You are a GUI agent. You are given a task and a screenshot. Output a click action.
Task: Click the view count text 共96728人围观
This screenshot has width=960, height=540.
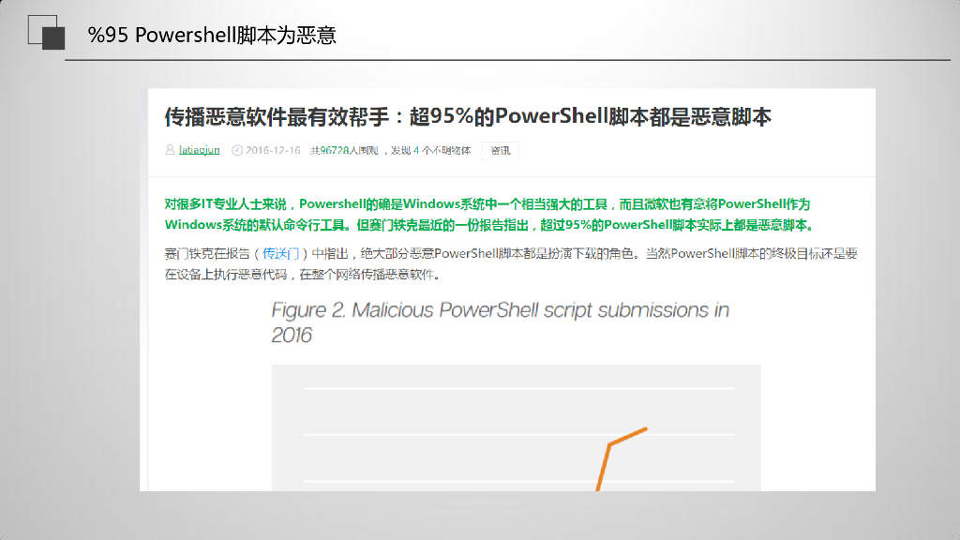coord(344,150)
